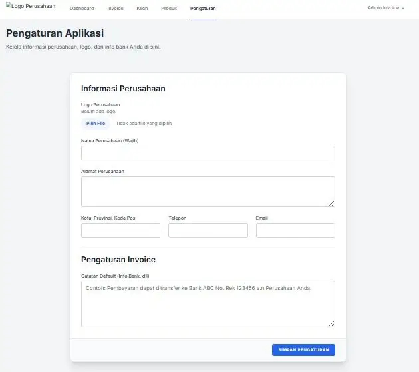Grab the Catatan Default textarea resize handle
The image size is (419, 372).
click(x=332, y=324)
